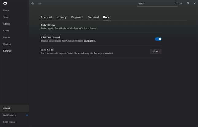Turn off the Public Test Channel toggle

coord(158,39)
